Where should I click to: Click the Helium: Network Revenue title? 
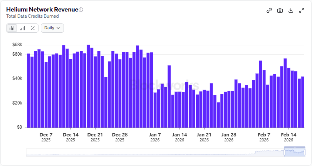click(x=42, y=10)
